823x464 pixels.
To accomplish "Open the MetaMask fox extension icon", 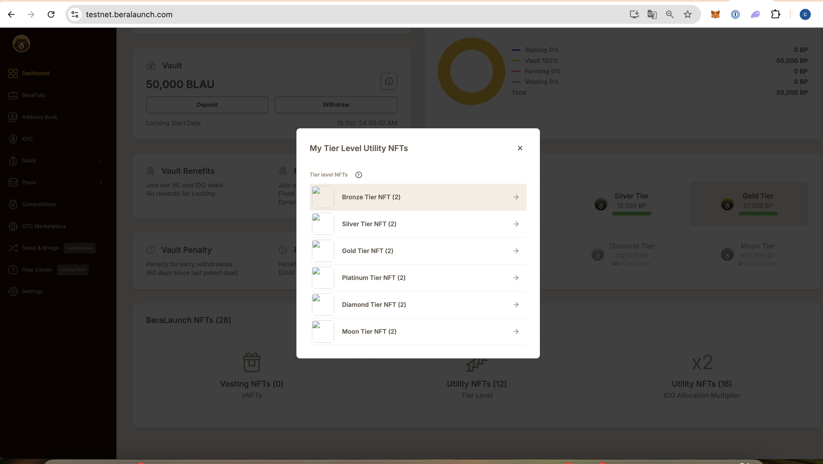I will click(x=715, y=14).
